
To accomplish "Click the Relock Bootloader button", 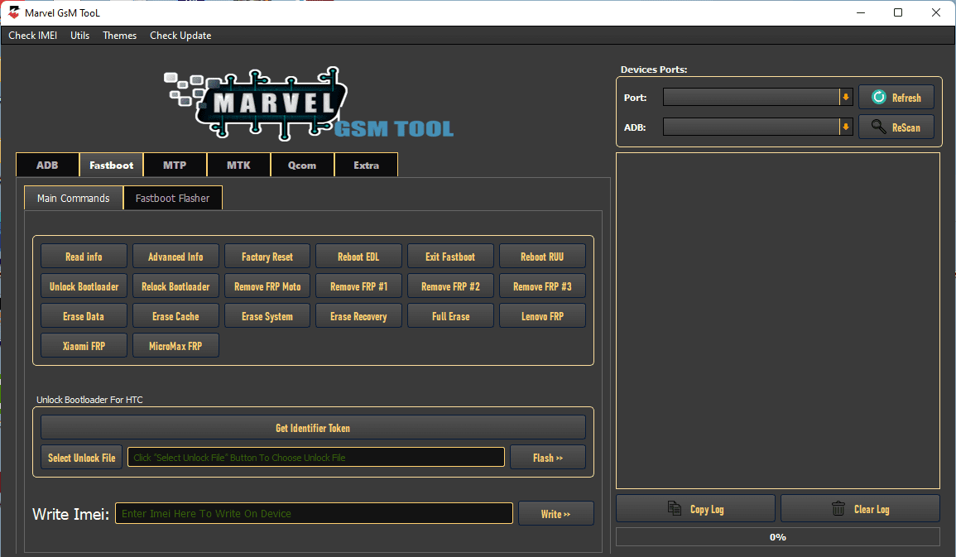I will (175, 286).
